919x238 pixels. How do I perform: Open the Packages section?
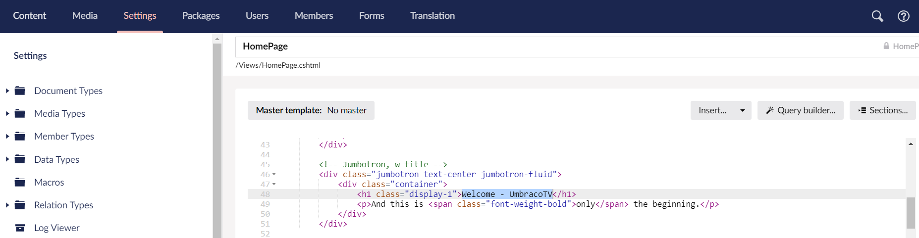(201, 16)
